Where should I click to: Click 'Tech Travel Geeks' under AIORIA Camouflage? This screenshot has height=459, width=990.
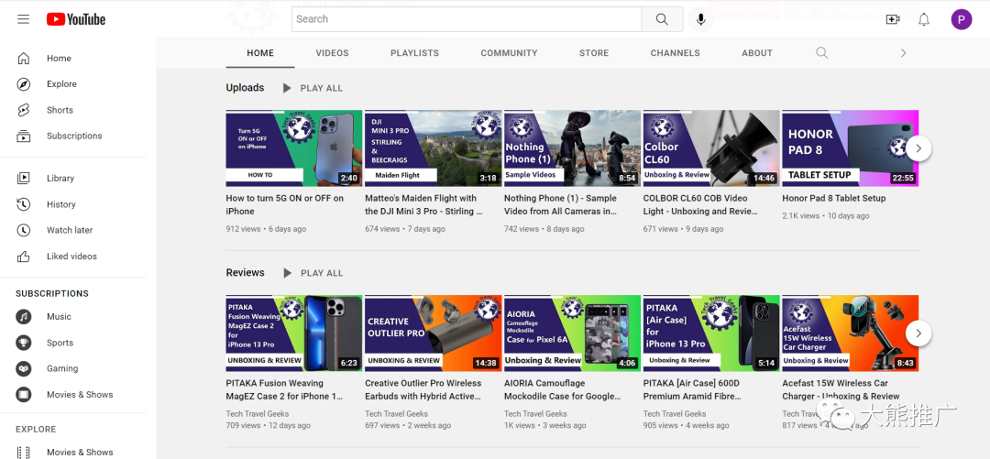(x=535, y=414)
